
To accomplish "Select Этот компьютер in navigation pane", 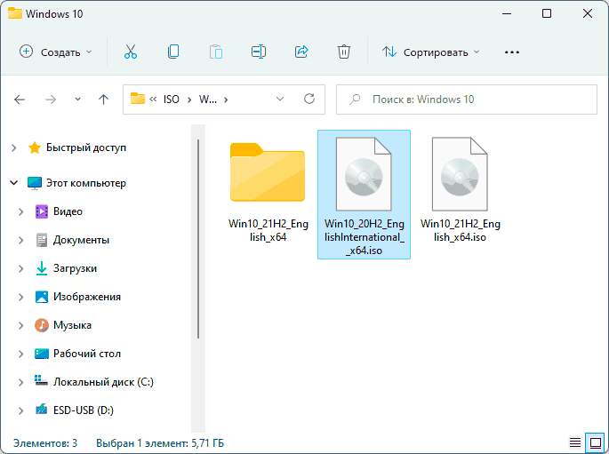I will click(x=86, y=183).
